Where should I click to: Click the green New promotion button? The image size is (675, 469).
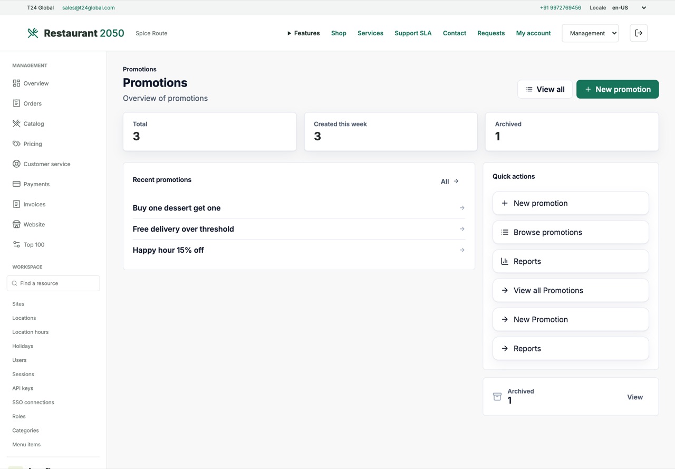618,89
